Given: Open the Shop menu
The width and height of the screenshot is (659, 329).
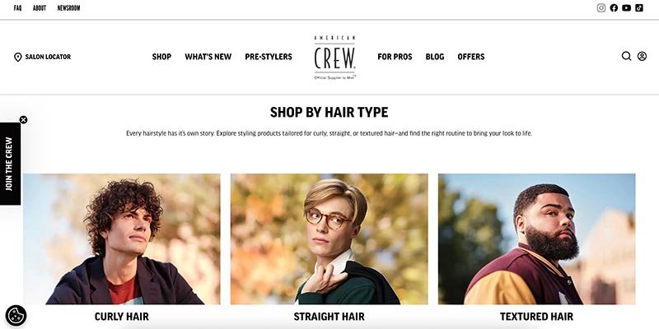Looking at the screenshot, I should point(161,57).
